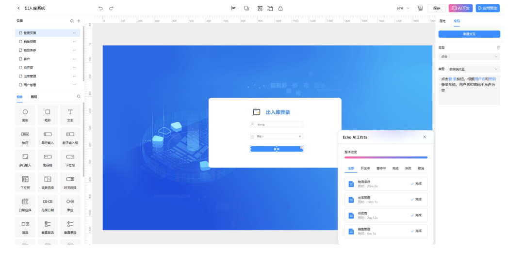Open more options for 物品库存 page

[75, 50]
